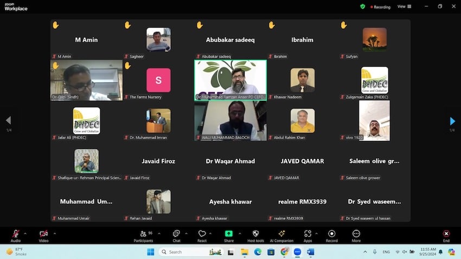461x259 pixels.
Task: Open the Chat panel
Action: click(x=176, y=234)
